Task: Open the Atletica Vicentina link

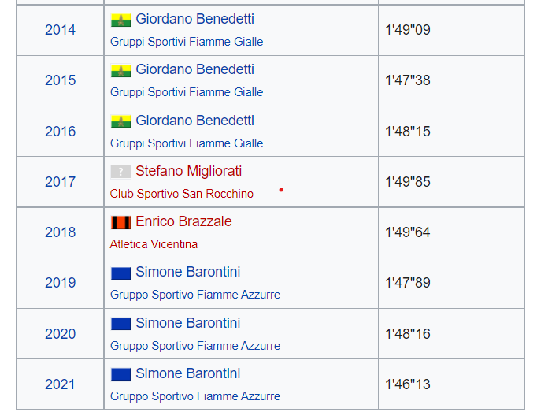Action: [x=154, y=244]
